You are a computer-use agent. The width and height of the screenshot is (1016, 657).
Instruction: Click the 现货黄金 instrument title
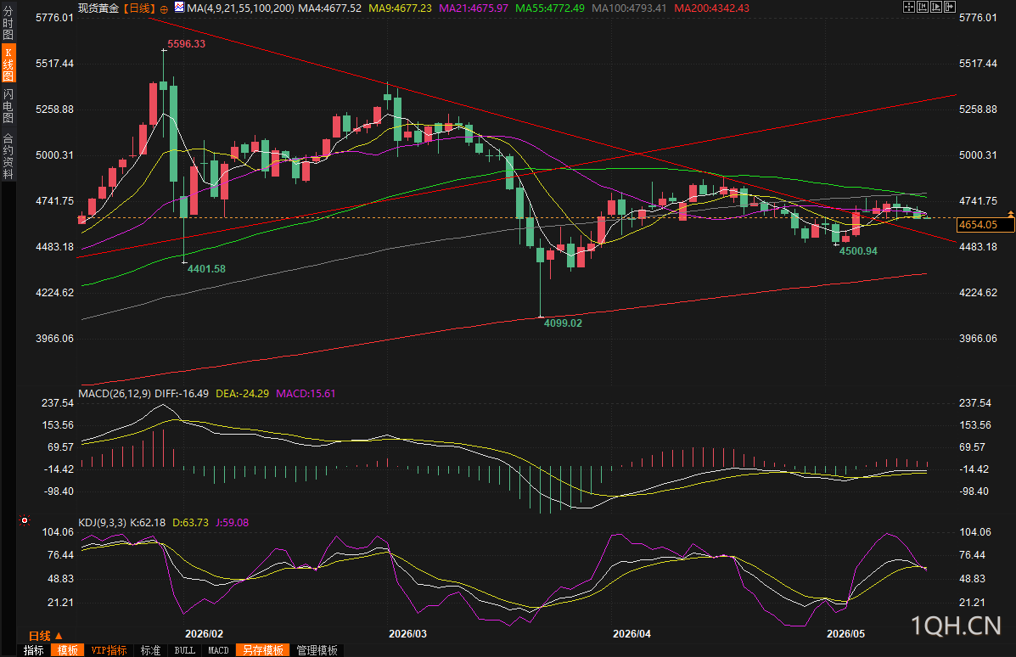(x=98, y=8)
